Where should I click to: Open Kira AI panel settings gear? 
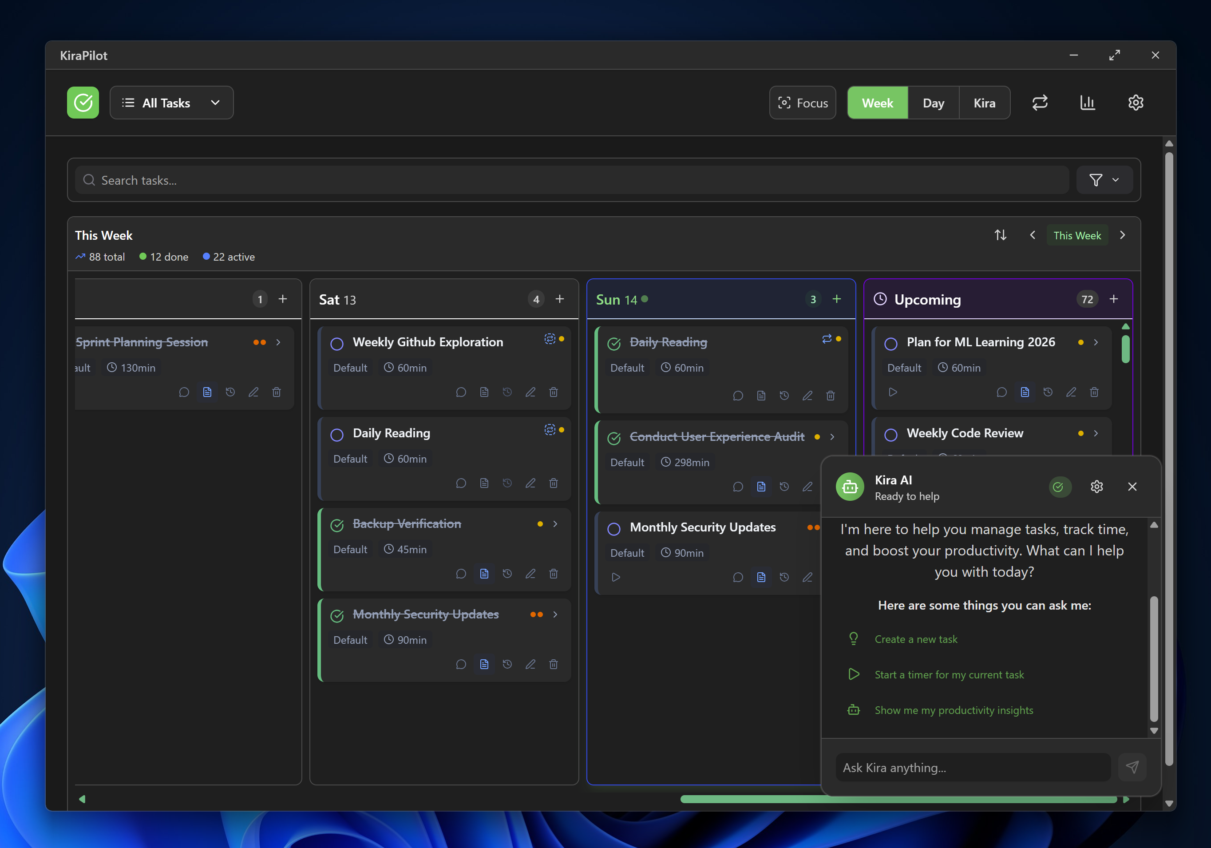point(1096,487)
